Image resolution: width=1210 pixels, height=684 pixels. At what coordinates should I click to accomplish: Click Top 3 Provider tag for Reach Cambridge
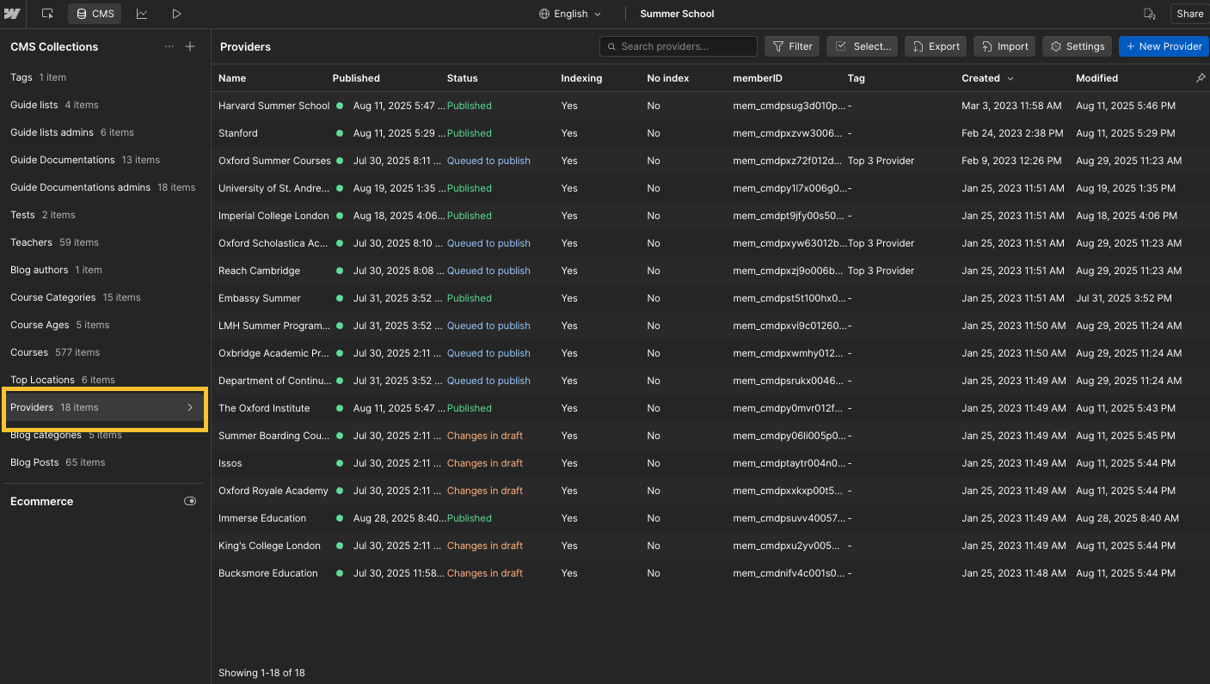click(x=881, y=271)
